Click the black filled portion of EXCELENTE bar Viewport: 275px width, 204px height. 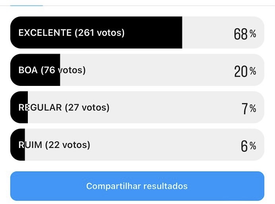click(x=96, y=33)
